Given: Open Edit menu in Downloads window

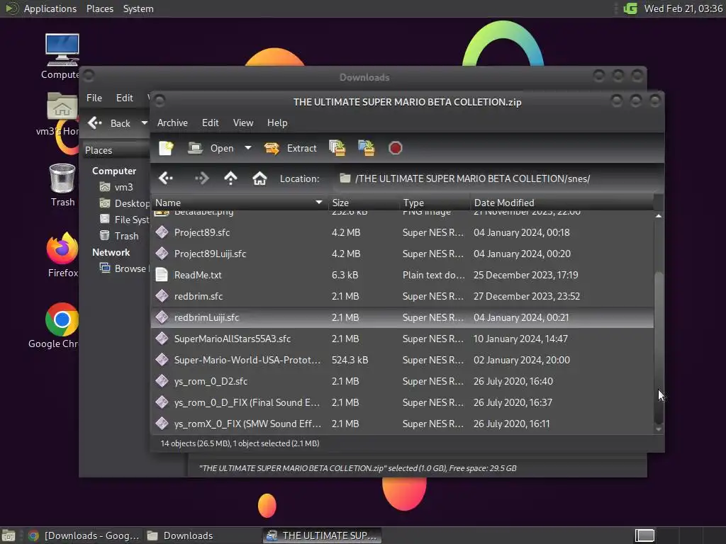Looking at the screenshot, I should (x=124, y=98).
